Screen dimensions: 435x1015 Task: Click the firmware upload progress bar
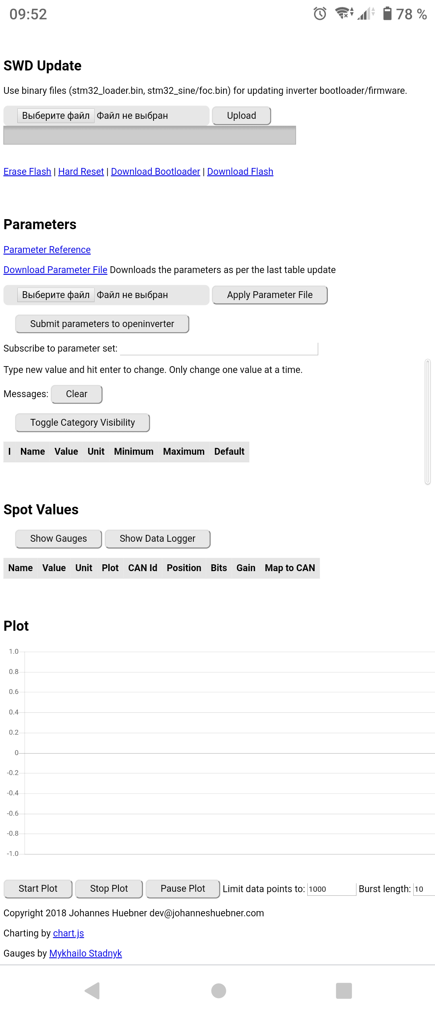click(x=149, y=135)
